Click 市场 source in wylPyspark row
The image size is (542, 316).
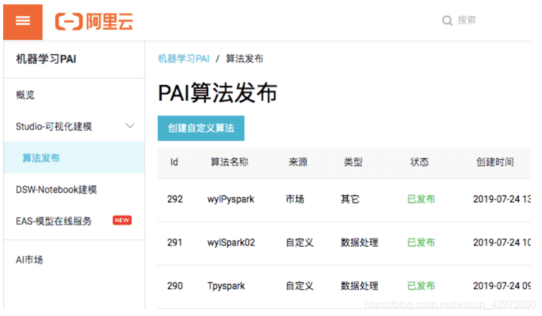click(x=295, y=199)
